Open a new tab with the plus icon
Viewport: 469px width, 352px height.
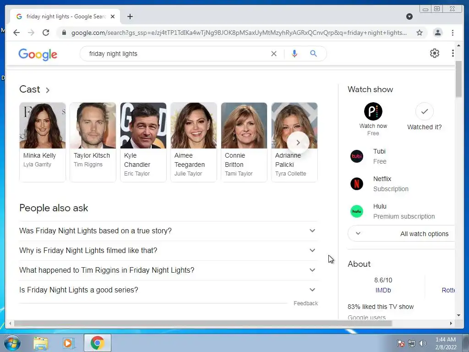(130, 16)
